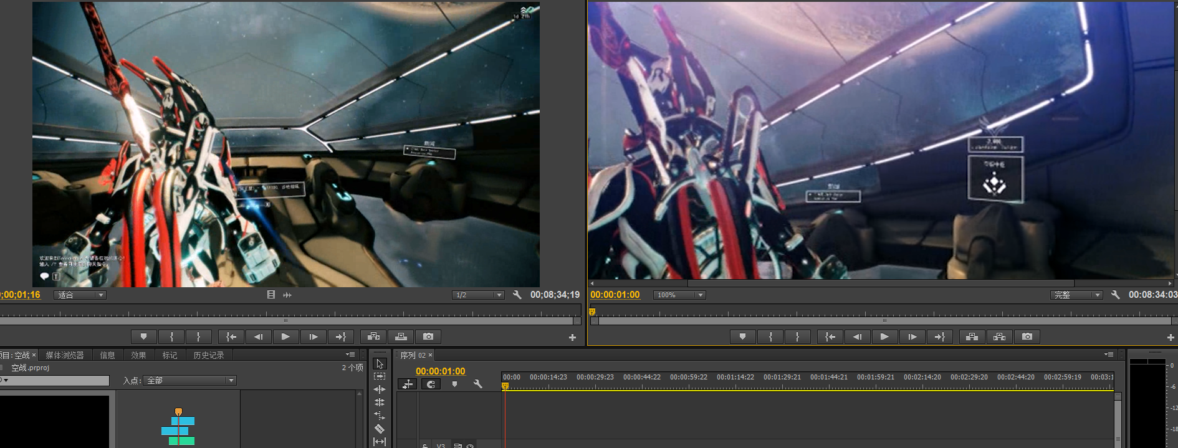The image size is (1178, 448).
Task: Click Project panel search filter field
Action: 55,380
